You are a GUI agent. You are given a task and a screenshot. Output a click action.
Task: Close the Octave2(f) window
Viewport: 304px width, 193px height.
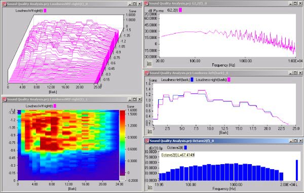click(300, 141)
